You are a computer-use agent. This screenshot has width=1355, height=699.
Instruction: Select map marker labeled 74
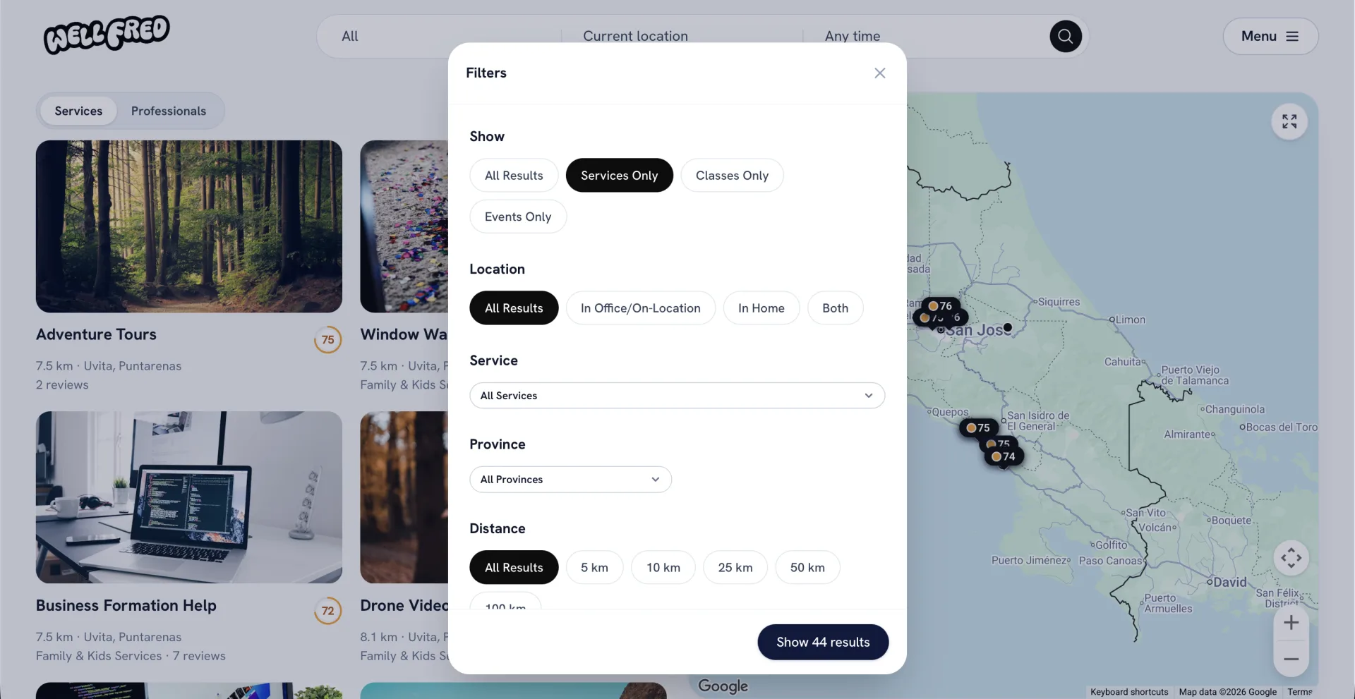(x=1004, y=456)
